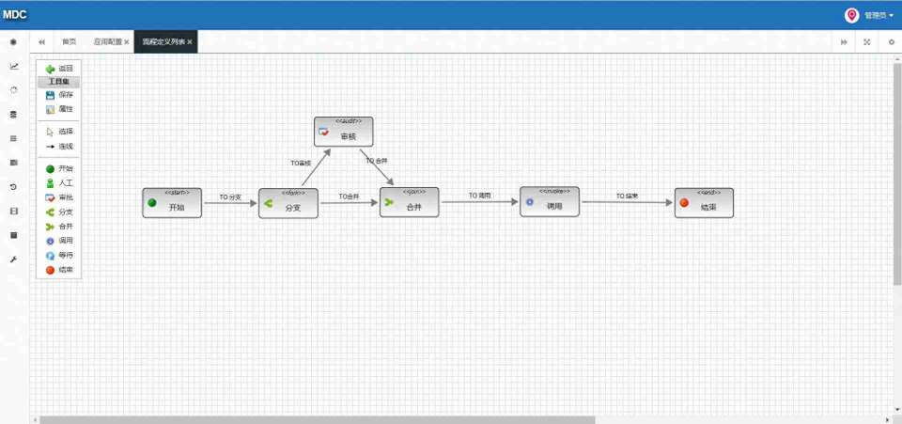This screenshot has width=902, height=424.
Task: Click the scroll down arrow at bottom right
Action: [x=897, y=410]
